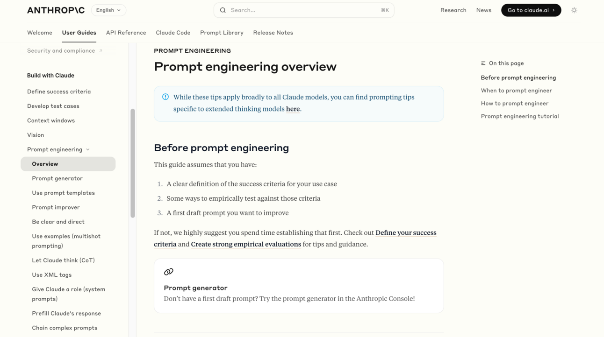Screen dimensions: 604x337
Task: Click the chain link icon on Prompt generator card
Action: tap(168, 271)
